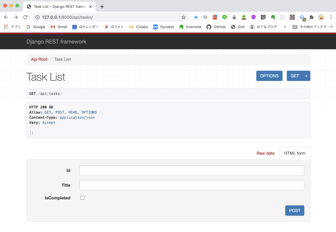This screenshot has height=232, width=336.
Task: Click the application/json content type text
Action: coord(77,117)
